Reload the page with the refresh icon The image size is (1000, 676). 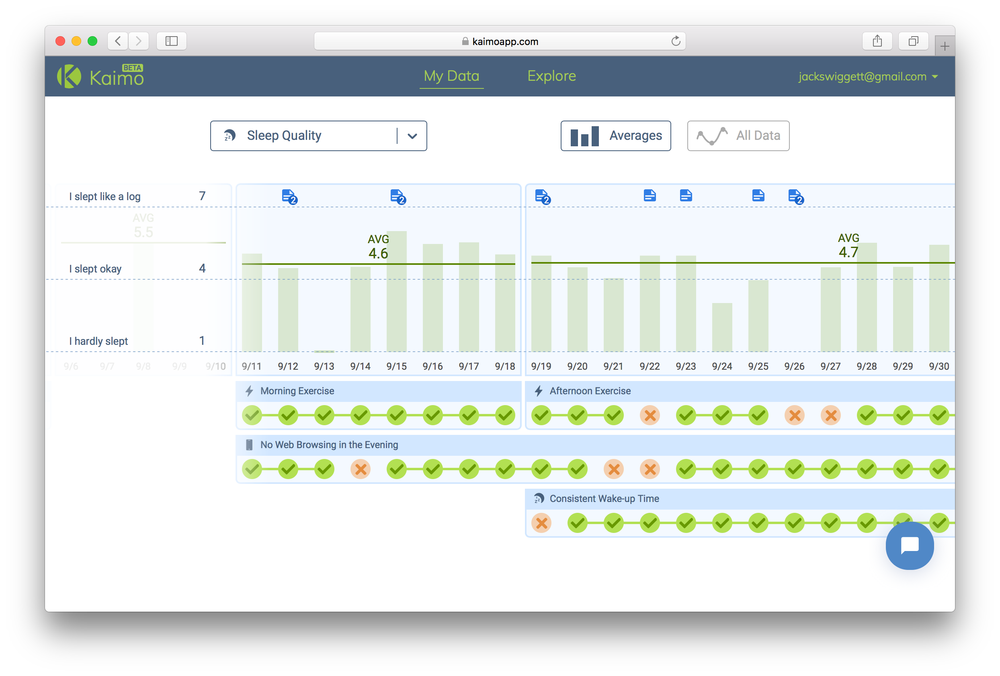[676, 41]
